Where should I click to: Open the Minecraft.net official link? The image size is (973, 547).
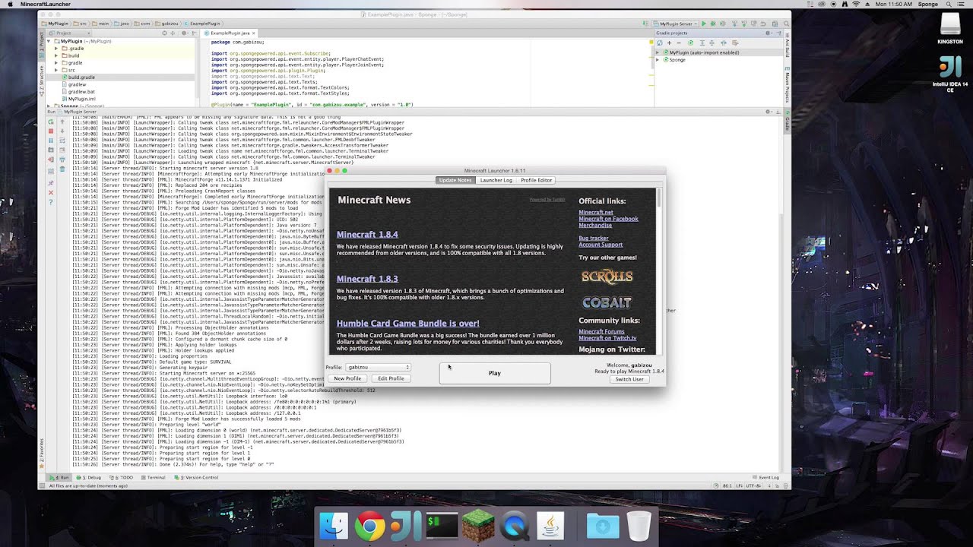(x=596, y=212)
